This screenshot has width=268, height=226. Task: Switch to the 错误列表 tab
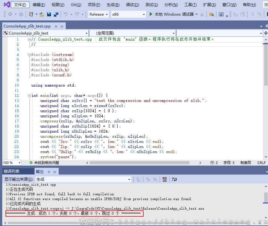click(12, 172)
